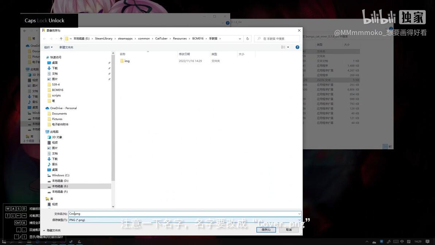The image size is (435, 245).
Task: Collapse folders with 隐藏文件夹
Action: pos(51,230)
